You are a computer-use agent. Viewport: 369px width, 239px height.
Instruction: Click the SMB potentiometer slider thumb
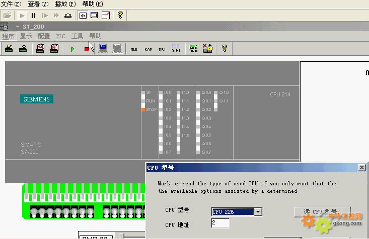point(121,235)
